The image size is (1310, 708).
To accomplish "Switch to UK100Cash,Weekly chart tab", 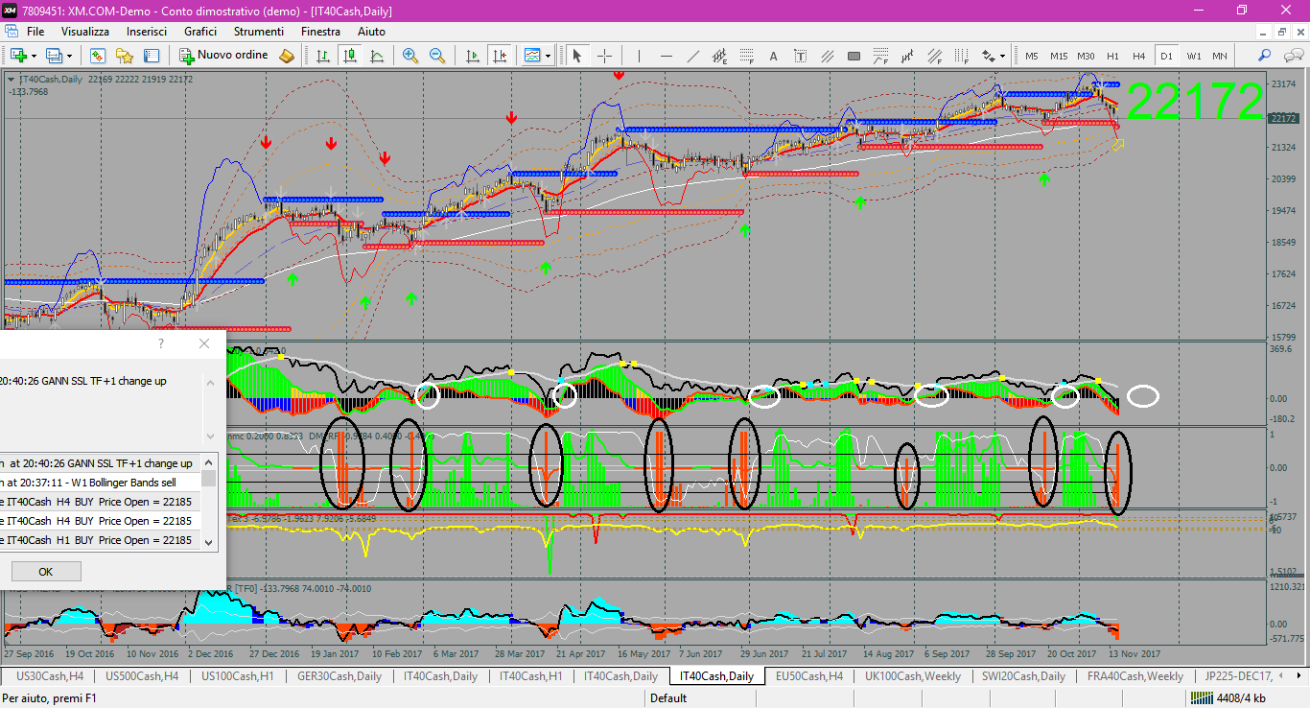I will pos(913,676).
